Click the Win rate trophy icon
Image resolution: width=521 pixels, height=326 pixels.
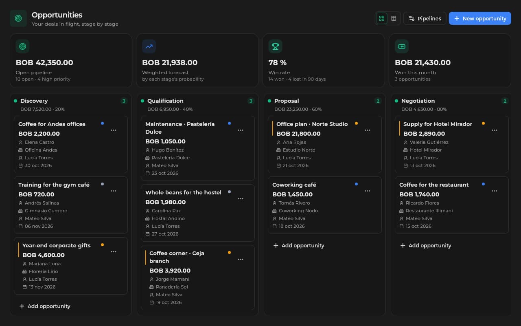click(276, 46)
